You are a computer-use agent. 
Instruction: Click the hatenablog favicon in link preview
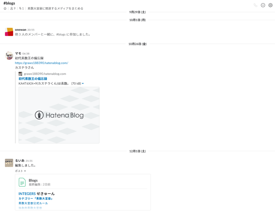coord(20,74)
